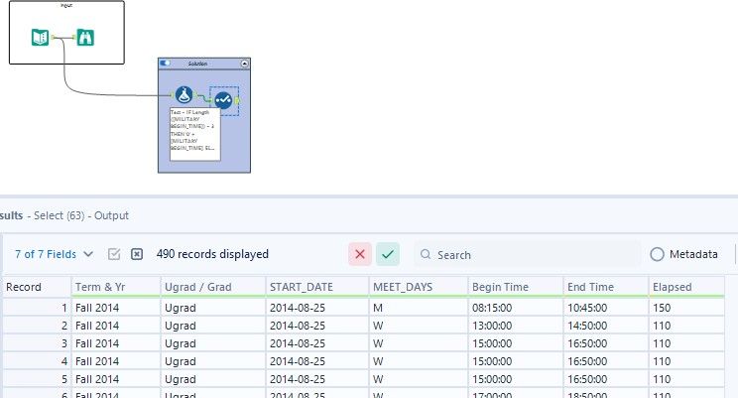Select the Select tool icon

[x=223, y=100]
